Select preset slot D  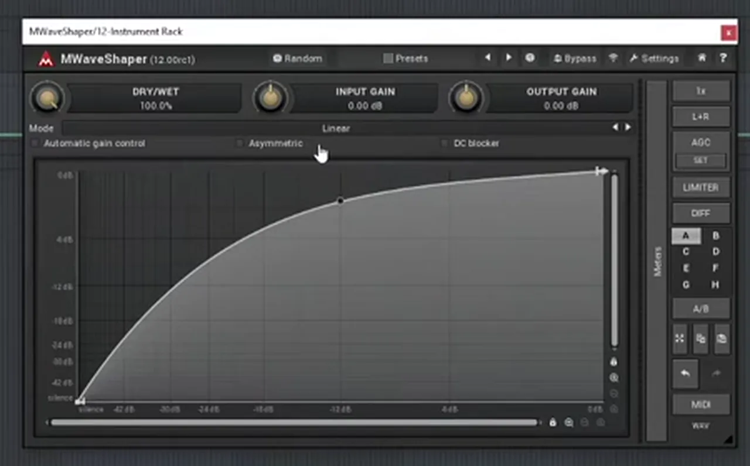click(x=715, y=252)
